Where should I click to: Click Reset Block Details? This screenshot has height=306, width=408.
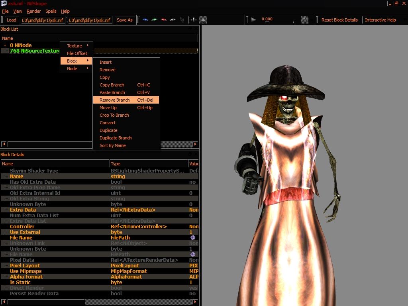[339, 20]
